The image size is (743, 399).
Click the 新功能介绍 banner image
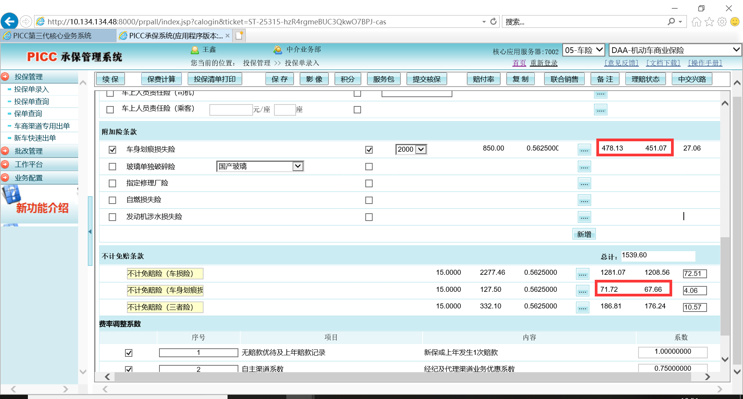click(x=39, y=204)
